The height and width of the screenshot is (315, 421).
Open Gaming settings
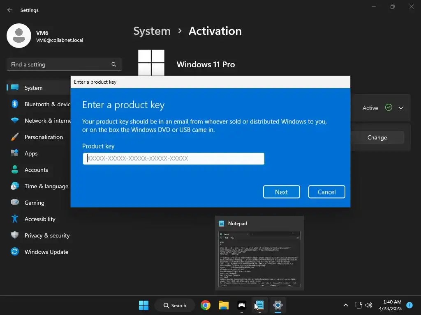coord(39,203)
